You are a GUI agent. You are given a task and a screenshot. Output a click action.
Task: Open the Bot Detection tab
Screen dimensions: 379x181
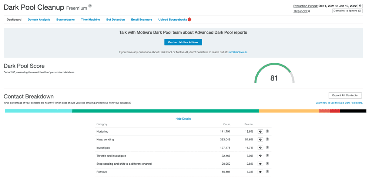click(115, 20)
